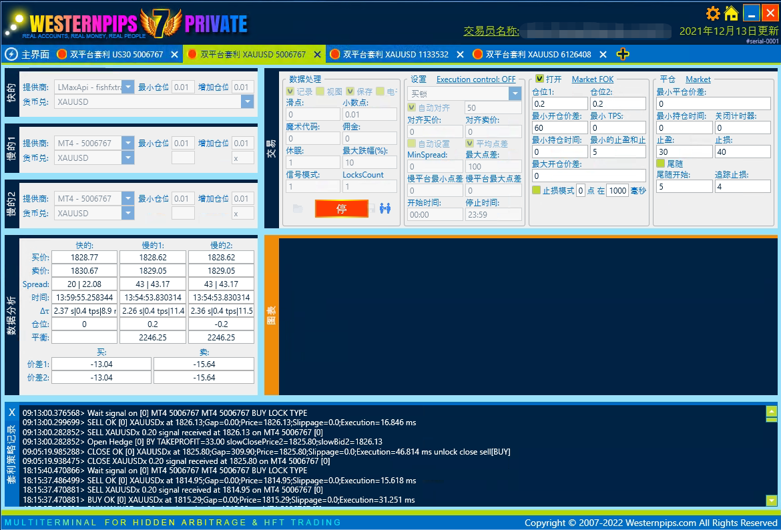Open the 慢的2 provider MT4 dropdown
The height and width of the screenshot is (530, 781).
pyautogui.click(x=128, y=198)
